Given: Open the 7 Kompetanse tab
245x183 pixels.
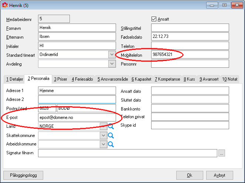Looking at the screenshot, I should pos(167,79).
